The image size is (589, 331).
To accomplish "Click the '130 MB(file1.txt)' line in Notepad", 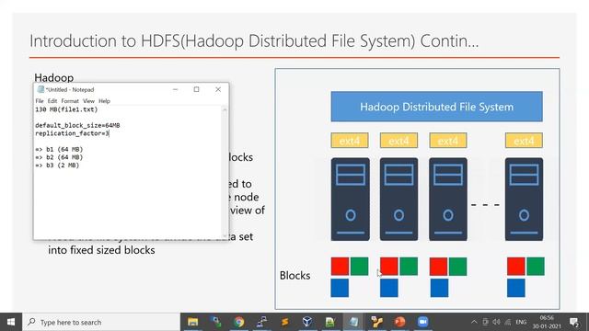I will coord(66,109).
